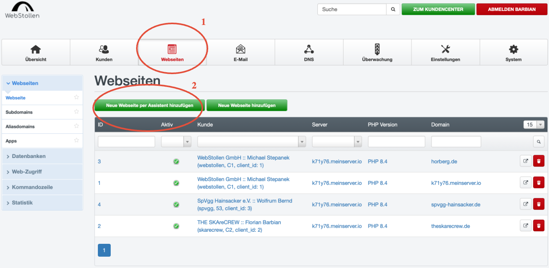549x268 pixels.
Task: Open spvgg-hainsacker.de external link icon
Action: pyautogui.click(x=526, y=204)
